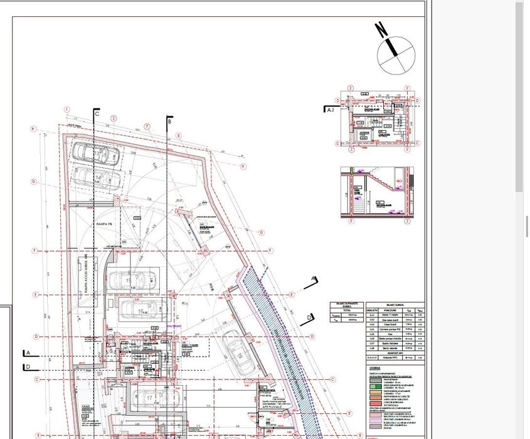Click the beige legend swatch
This screenshot has width=530, height=439.
point(376,393)
